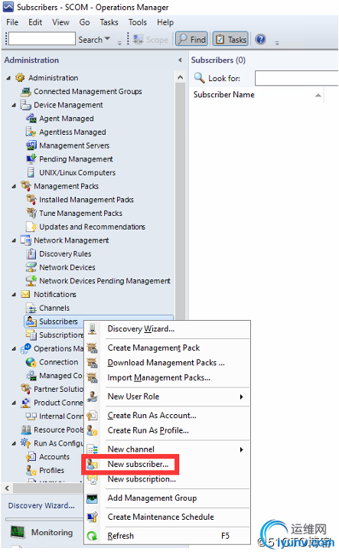
Task: Collapse the Administration pane with arrow
Action: 180,60
